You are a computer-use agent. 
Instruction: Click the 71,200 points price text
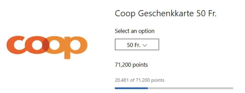coord(131,64)
